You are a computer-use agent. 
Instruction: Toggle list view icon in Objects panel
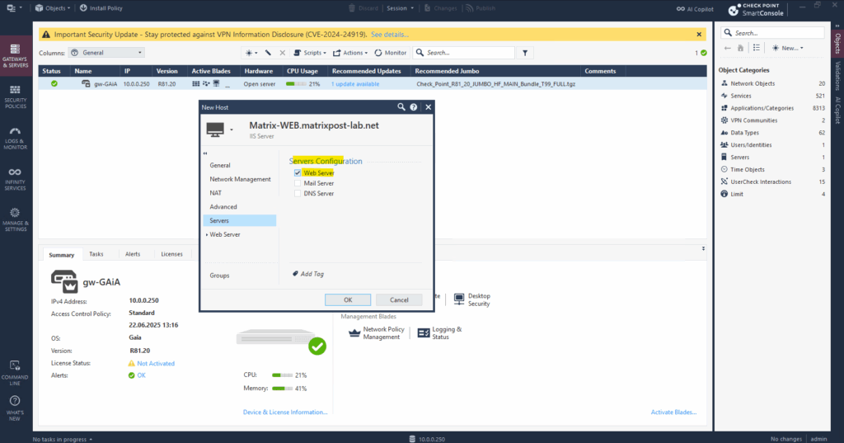pos(757,48)
